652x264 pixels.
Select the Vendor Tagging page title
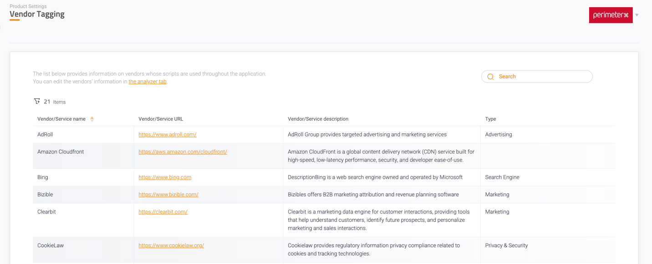pos(37,14)
